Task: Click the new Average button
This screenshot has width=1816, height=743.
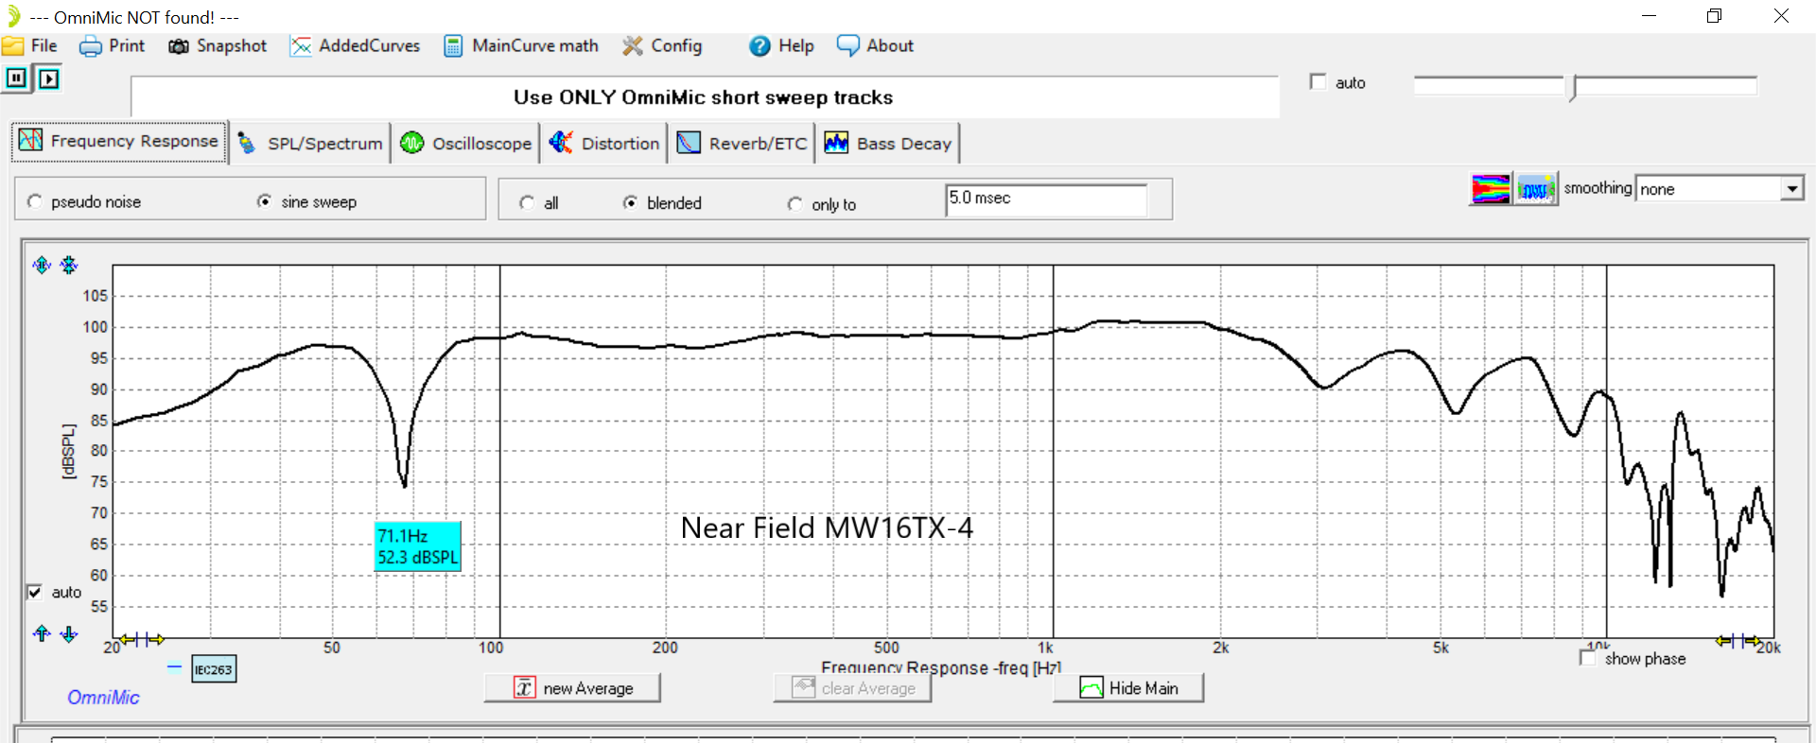Action: [572, 687]
